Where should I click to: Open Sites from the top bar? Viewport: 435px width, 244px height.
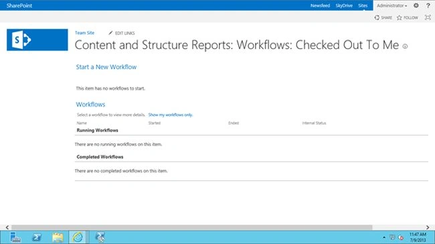point(363,5)
